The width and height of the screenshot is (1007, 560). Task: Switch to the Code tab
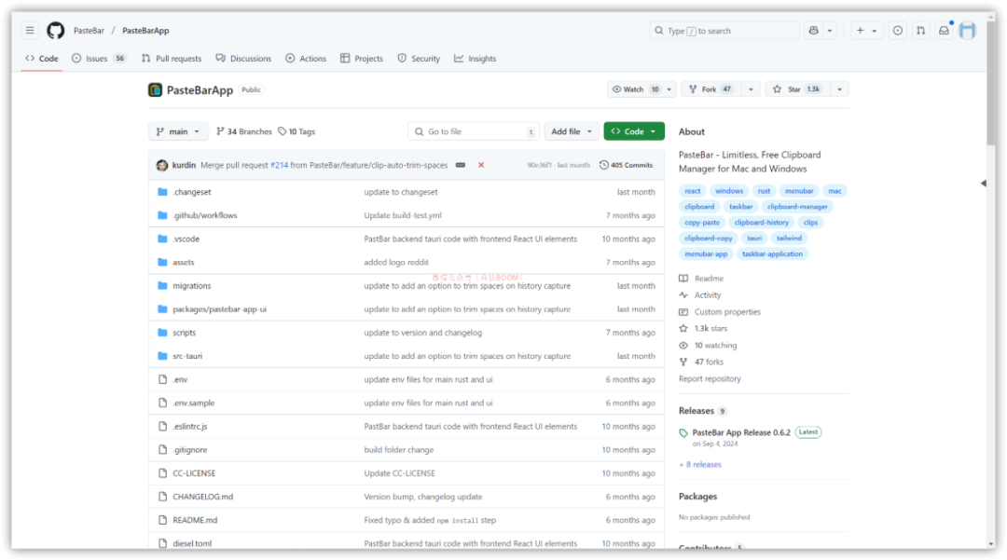pos(42,59)
